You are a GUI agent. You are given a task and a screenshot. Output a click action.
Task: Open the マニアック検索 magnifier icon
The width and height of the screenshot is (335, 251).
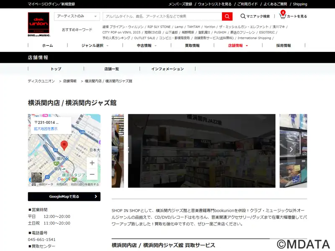[x=243, y=16]
